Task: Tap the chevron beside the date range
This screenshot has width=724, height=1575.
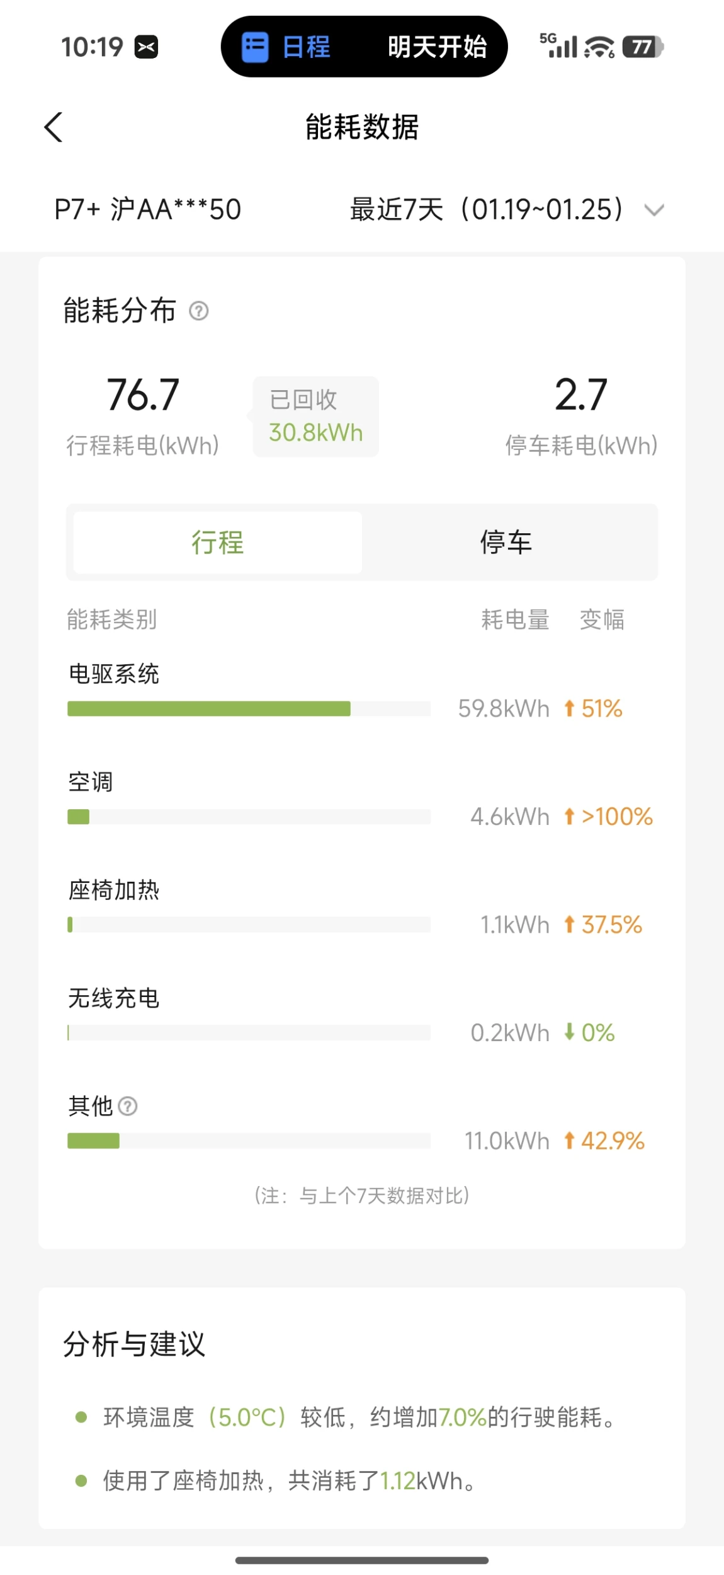Action: tap(655, 210)
